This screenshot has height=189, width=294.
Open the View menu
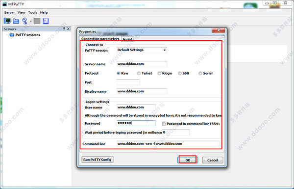click(22, 13)
